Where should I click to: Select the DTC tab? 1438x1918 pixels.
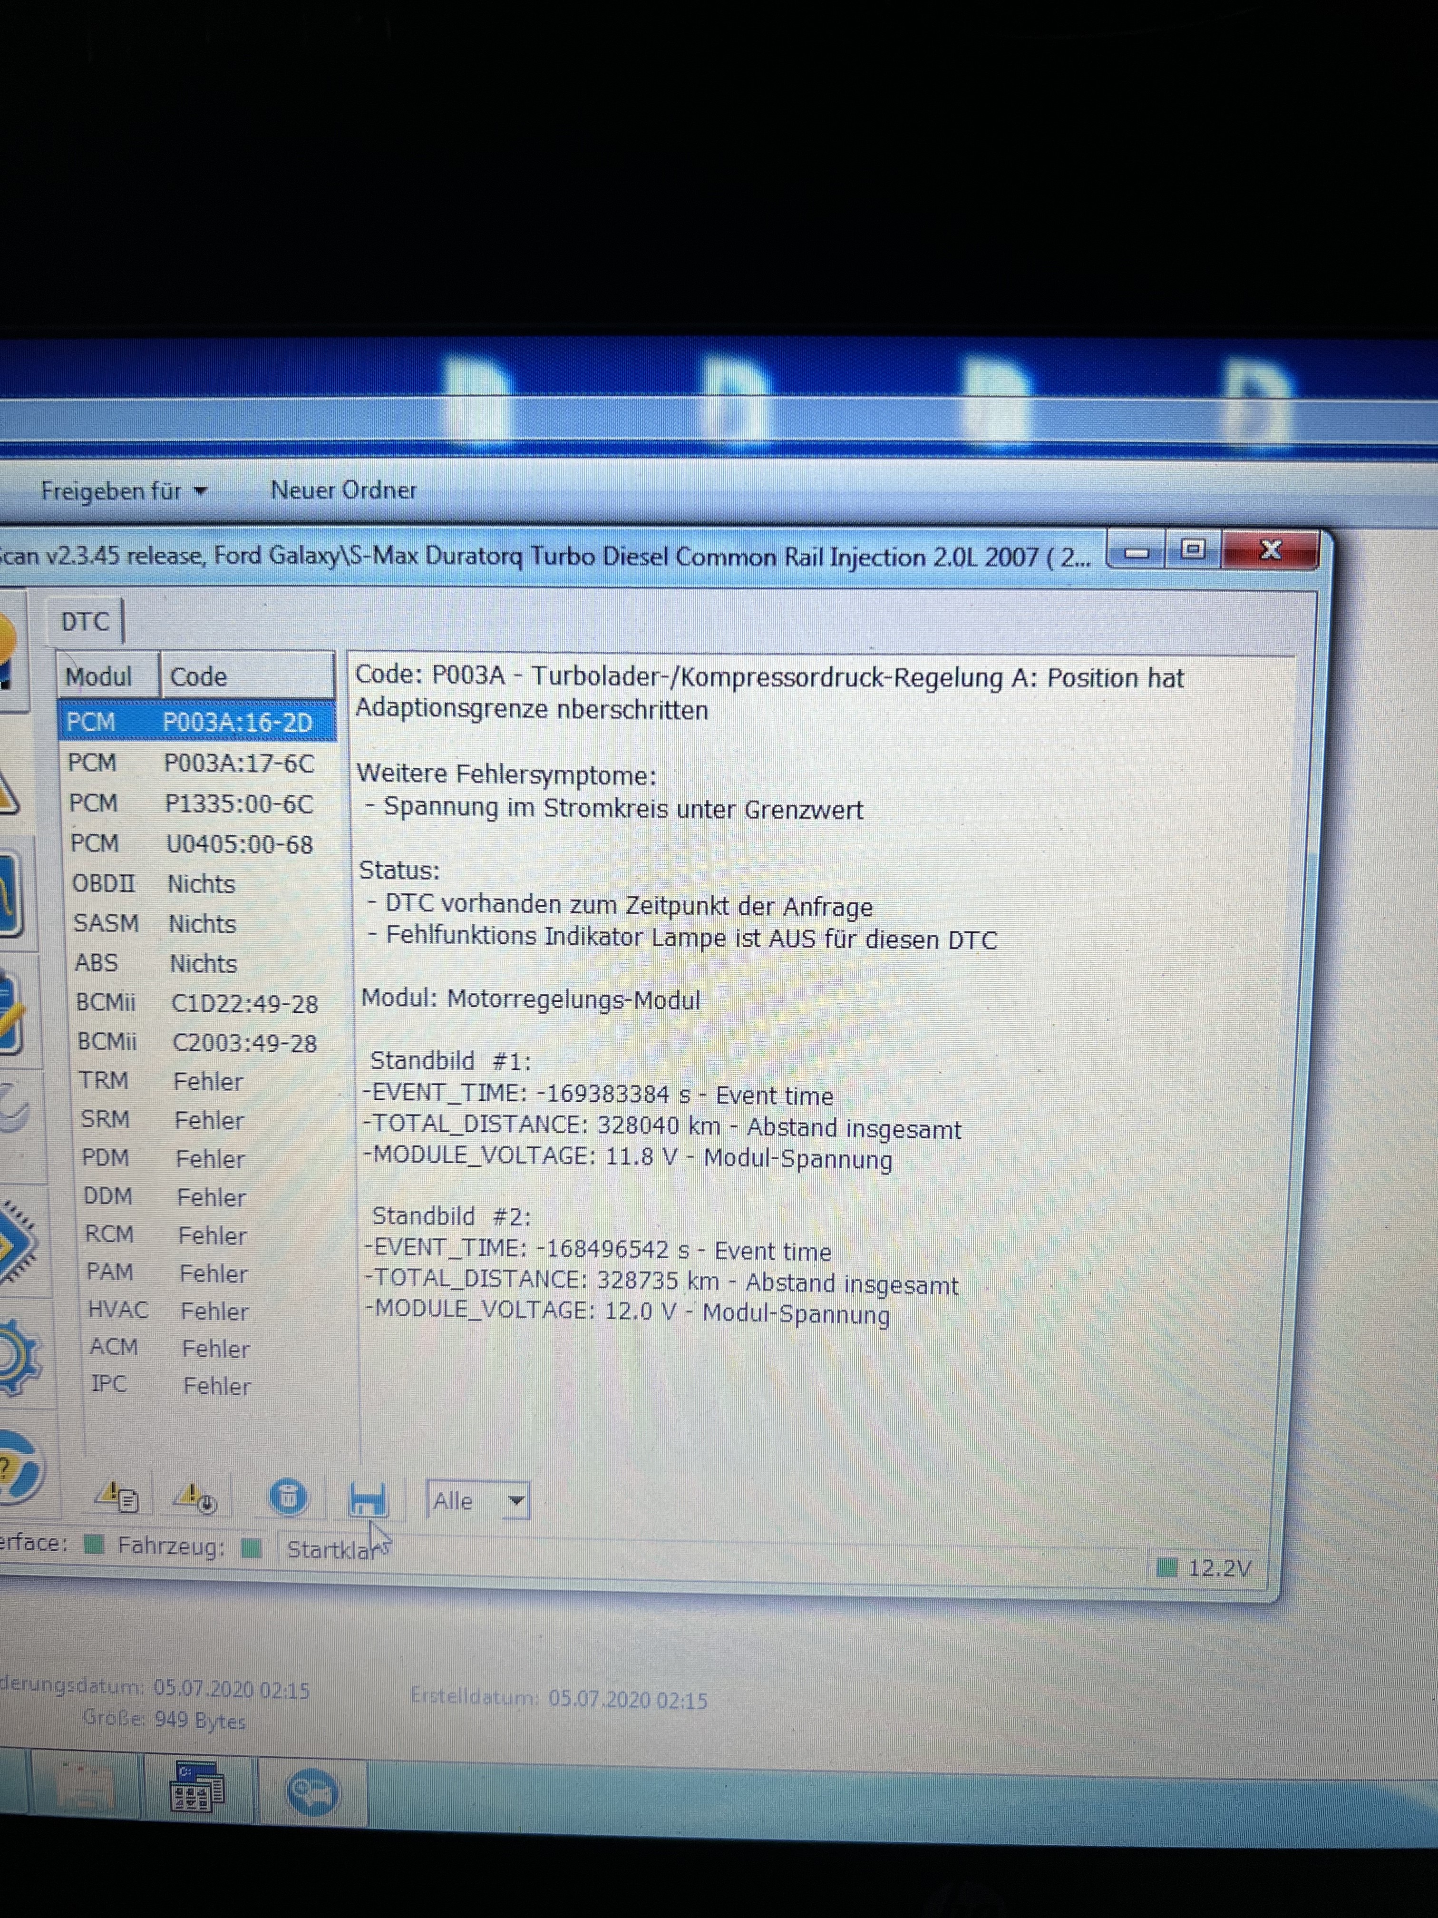tap(85, 622)
